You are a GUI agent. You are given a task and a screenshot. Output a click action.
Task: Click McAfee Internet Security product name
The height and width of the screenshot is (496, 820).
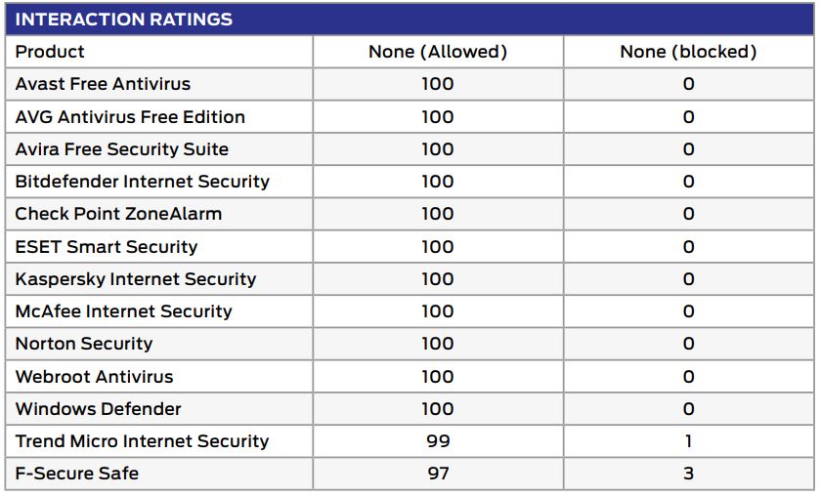(x=123, y=311)
